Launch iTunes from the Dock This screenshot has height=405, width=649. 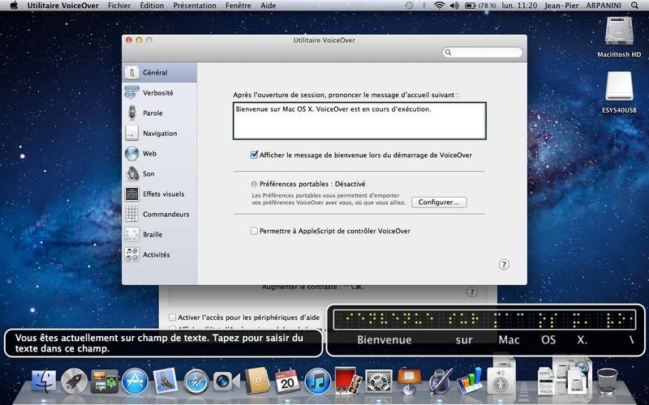point(317,381)
